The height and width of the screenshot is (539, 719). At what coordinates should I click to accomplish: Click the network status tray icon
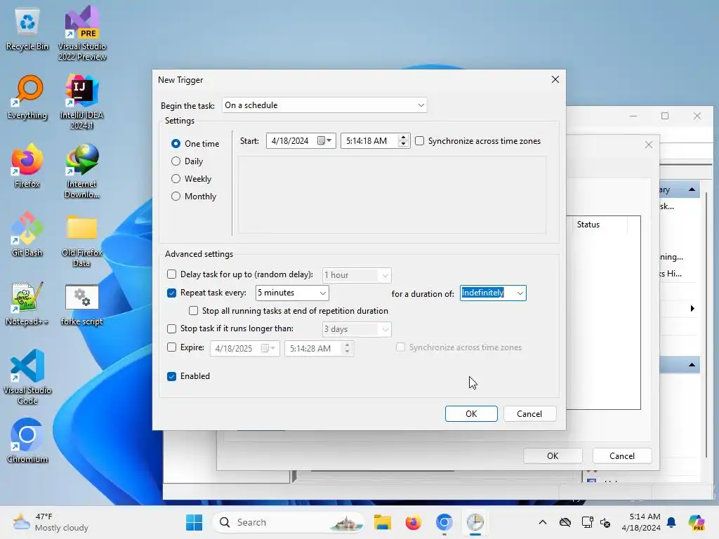click(x=587, y=522)
